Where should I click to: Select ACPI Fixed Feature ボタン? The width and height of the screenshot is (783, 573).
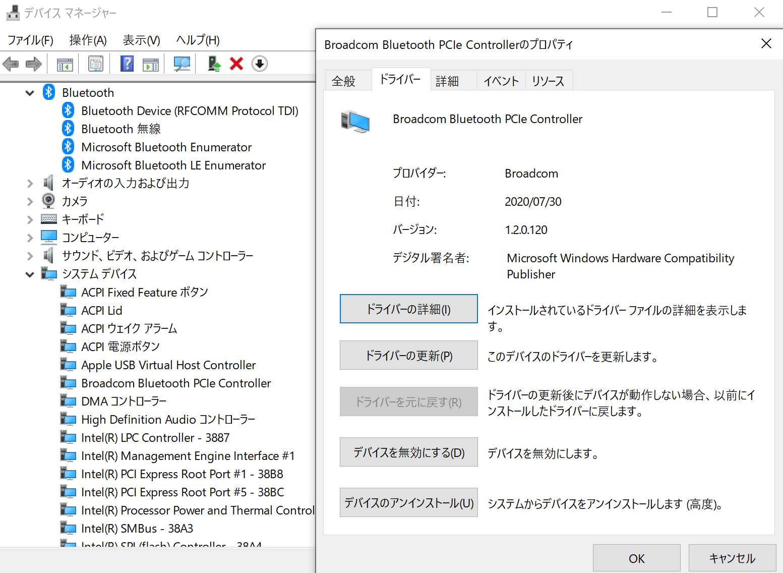(145, 292)
